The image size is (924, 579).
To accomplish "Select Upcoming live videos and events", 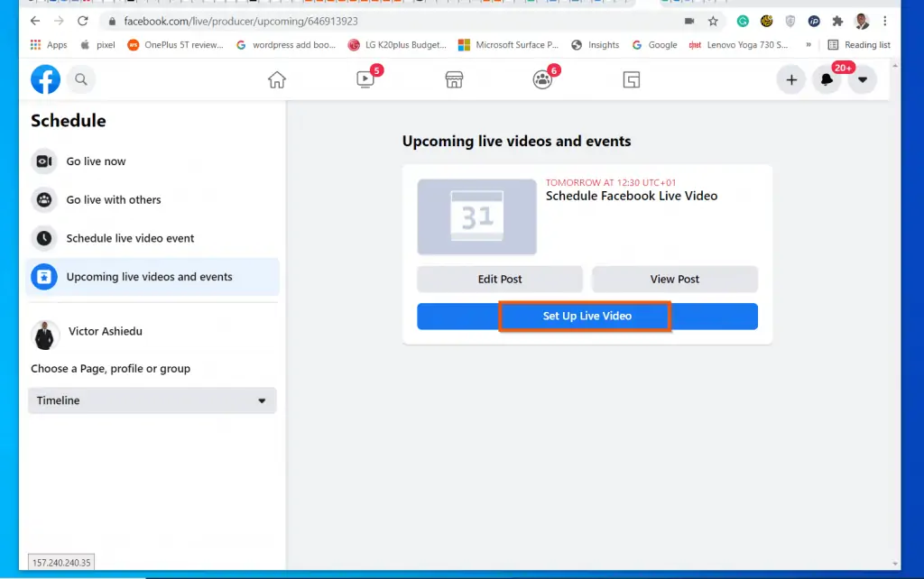I will pos(152,277).
